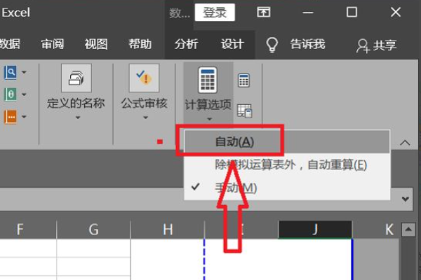
Task: Expand the more functions dropdown arrow
Action: coord(24,117)
